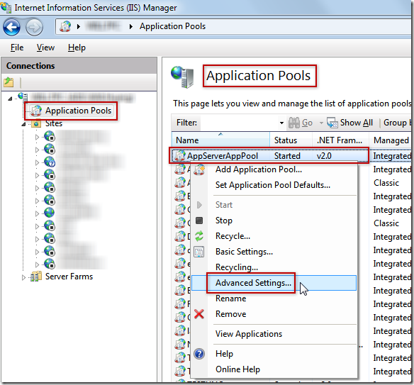
Task: Click the green Recycle arrows icon in the context menu
Action: 199,236
